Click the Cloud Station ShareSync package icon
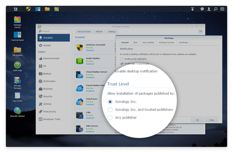The height and width of the screenshot is (152, 233). pyautogui.click(x=80, y=88)
